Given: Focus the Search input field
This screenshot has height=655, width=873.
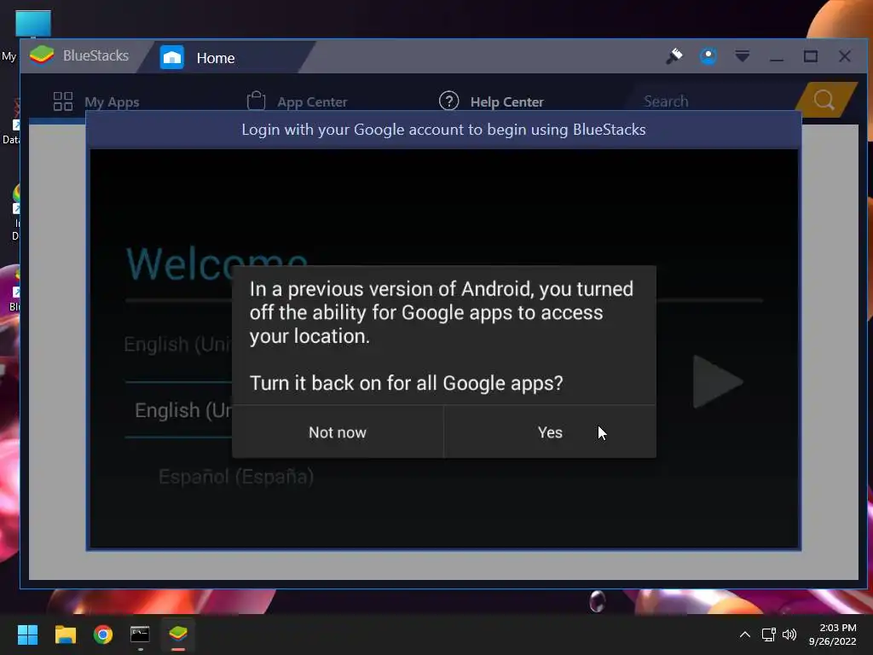Looking at the screenshot, I should click(713, 101).
